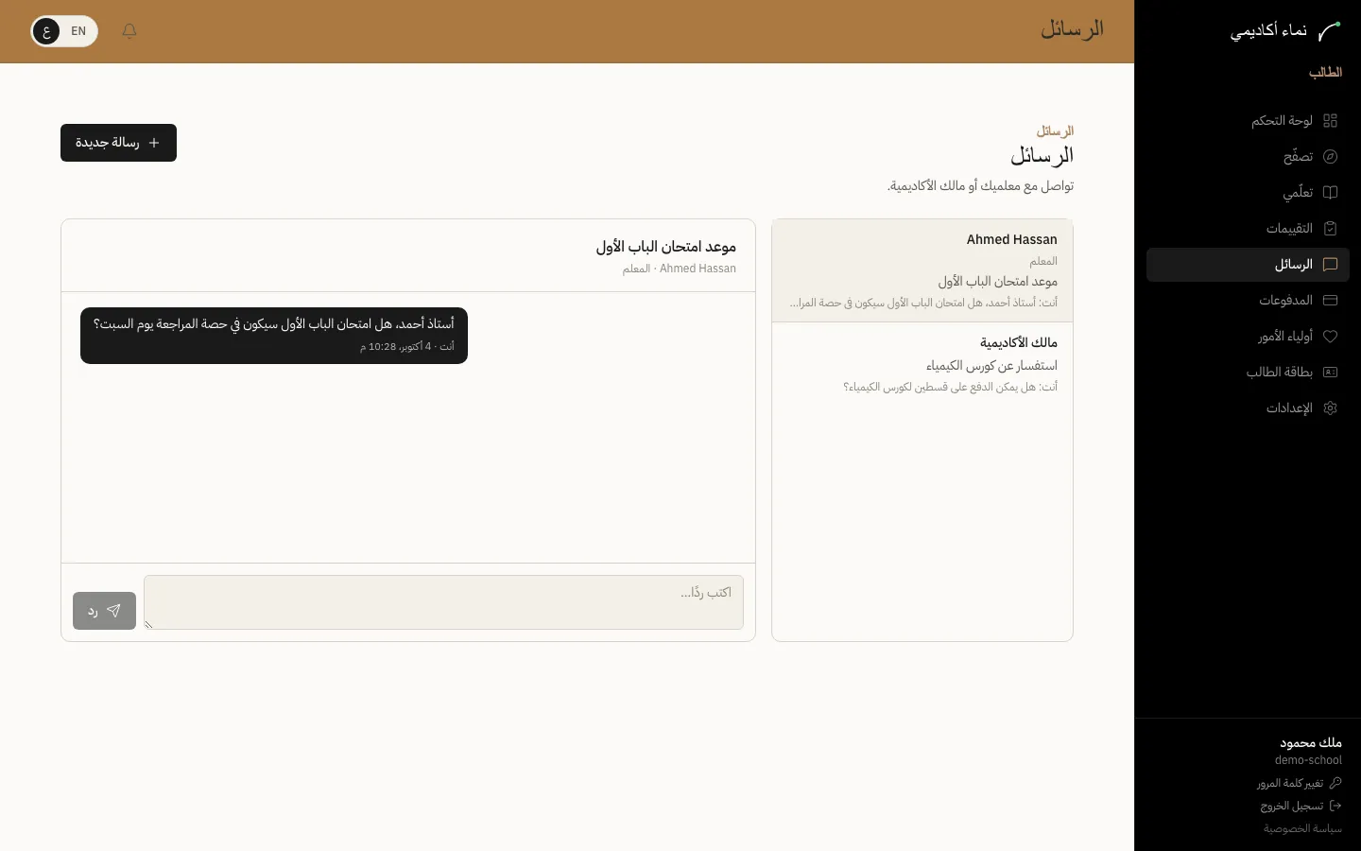Click the اكتب ردًا reply text field
Viewport: 1361px width, 851px height.
click(443, 602)
